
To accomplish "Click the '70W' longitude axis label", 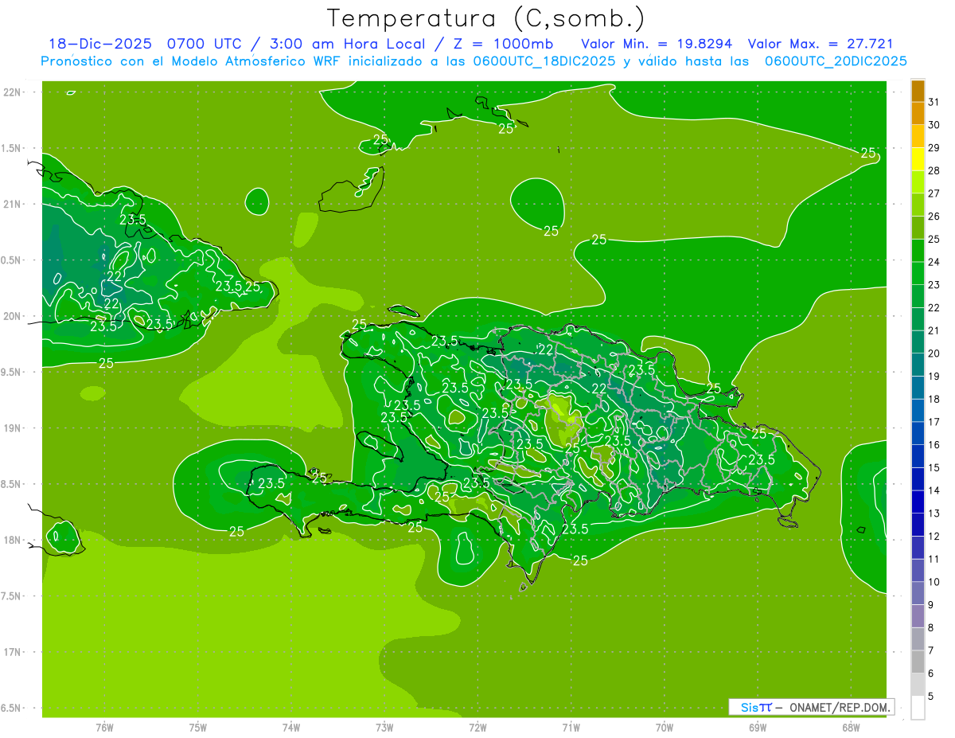I will click(x=665, y=728).
